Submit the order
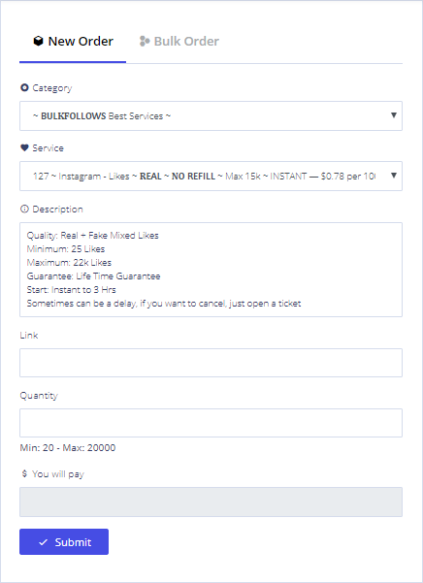 tap(64, 541)
